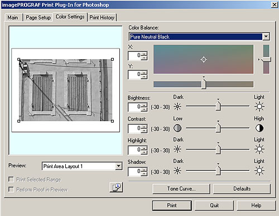Click the light sun icon beside Shadow
Image resolution: width=279 pixels, height=216 pixels.
point(259,171)
